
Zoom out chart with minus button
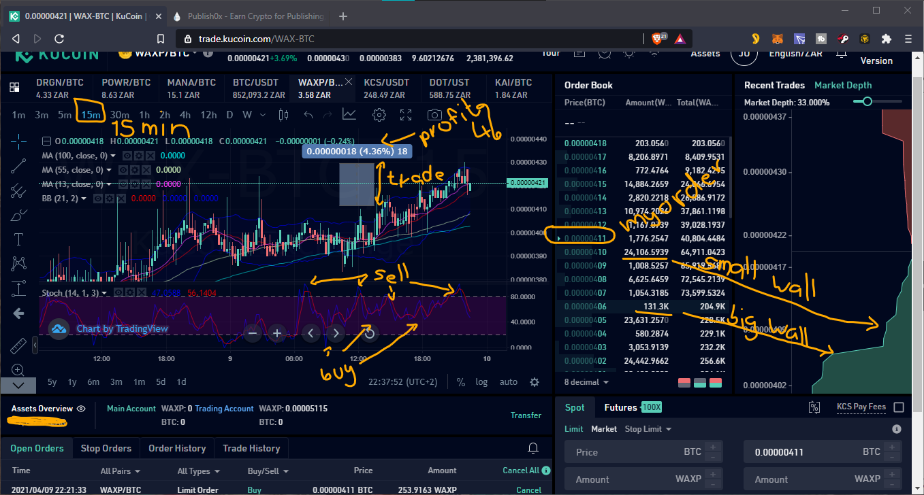[x=253, y=333]
